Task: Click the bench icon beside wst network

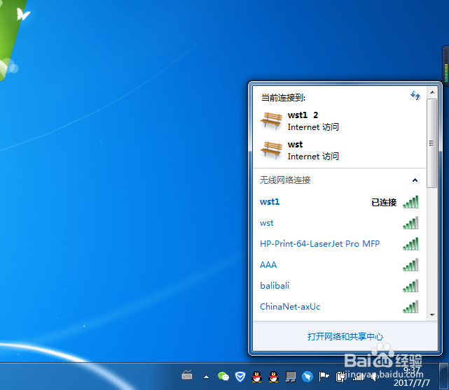Action: pyautogui.click(x=271, y=150)
